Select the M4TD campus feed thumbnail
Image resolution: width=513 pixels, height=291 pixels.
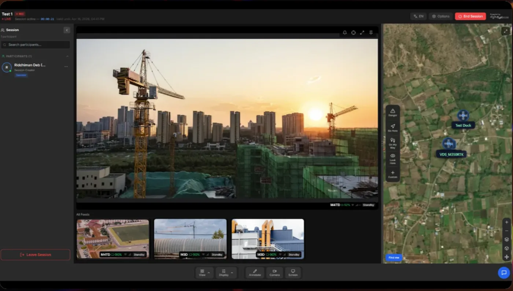(x=113, y=239)
